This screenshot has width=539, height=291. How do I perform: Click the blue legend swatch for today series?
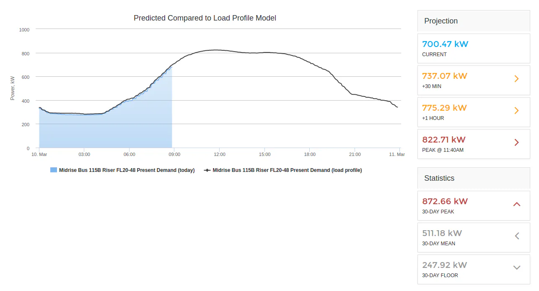pos(53,170)
